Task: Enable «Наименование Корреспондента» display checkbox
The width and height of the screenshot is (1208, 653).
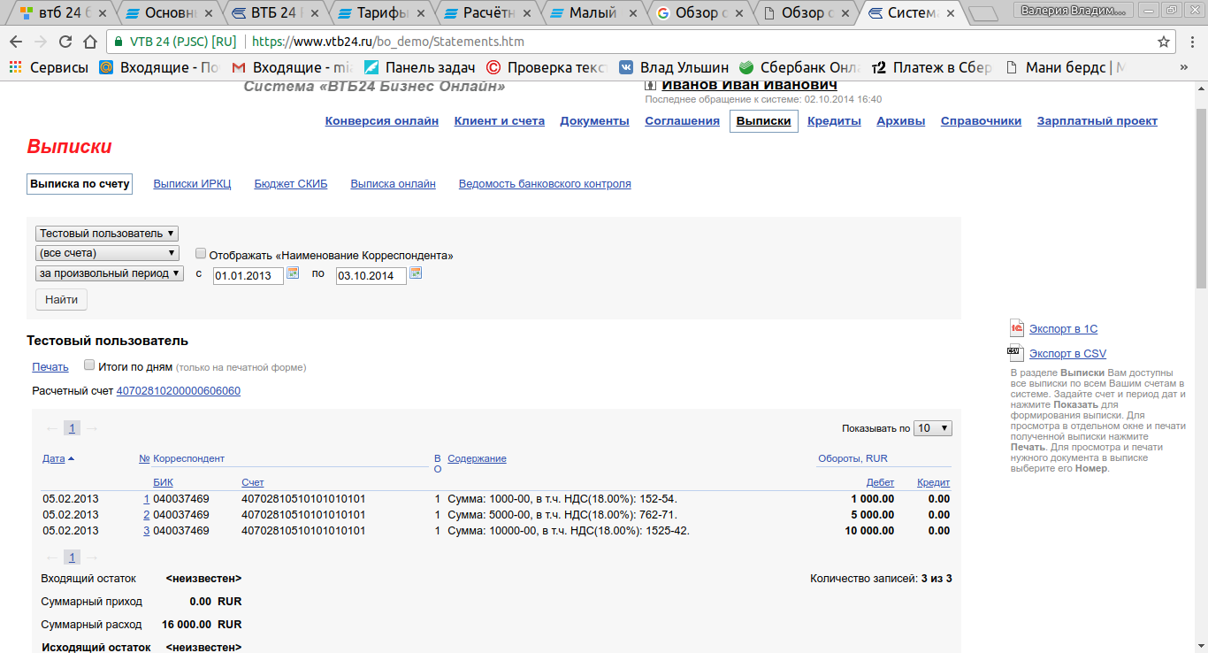Action: pos(201,254)
